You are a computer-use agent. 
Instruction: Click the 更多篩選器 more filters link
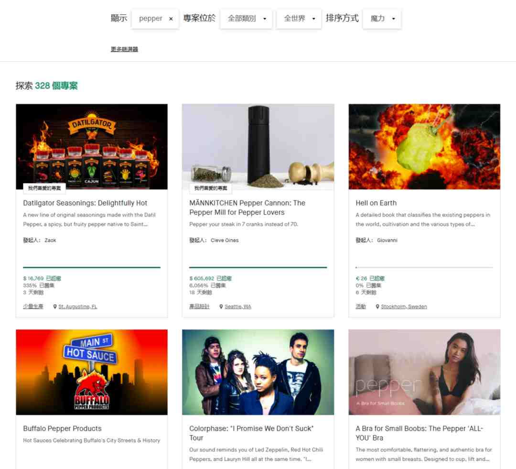[x=124, y=49]
